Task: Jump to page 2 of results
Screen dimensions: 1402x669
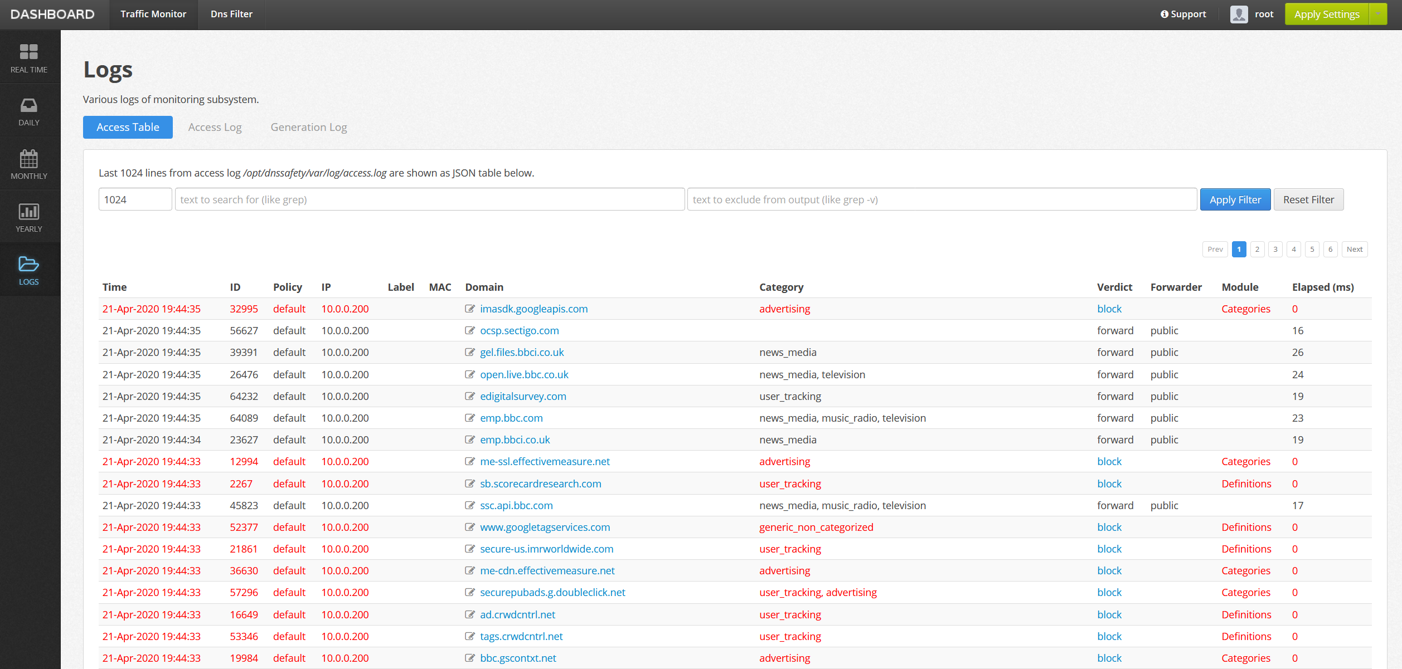Action: pyautogui.click(x=1257, y=249)
